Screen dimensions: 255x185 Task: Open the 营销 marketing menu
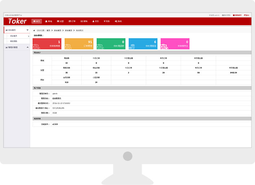tap(84, 21)
